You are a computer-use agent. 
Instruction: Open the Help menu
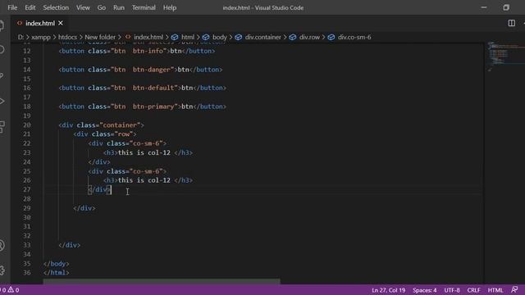[170, 7]
